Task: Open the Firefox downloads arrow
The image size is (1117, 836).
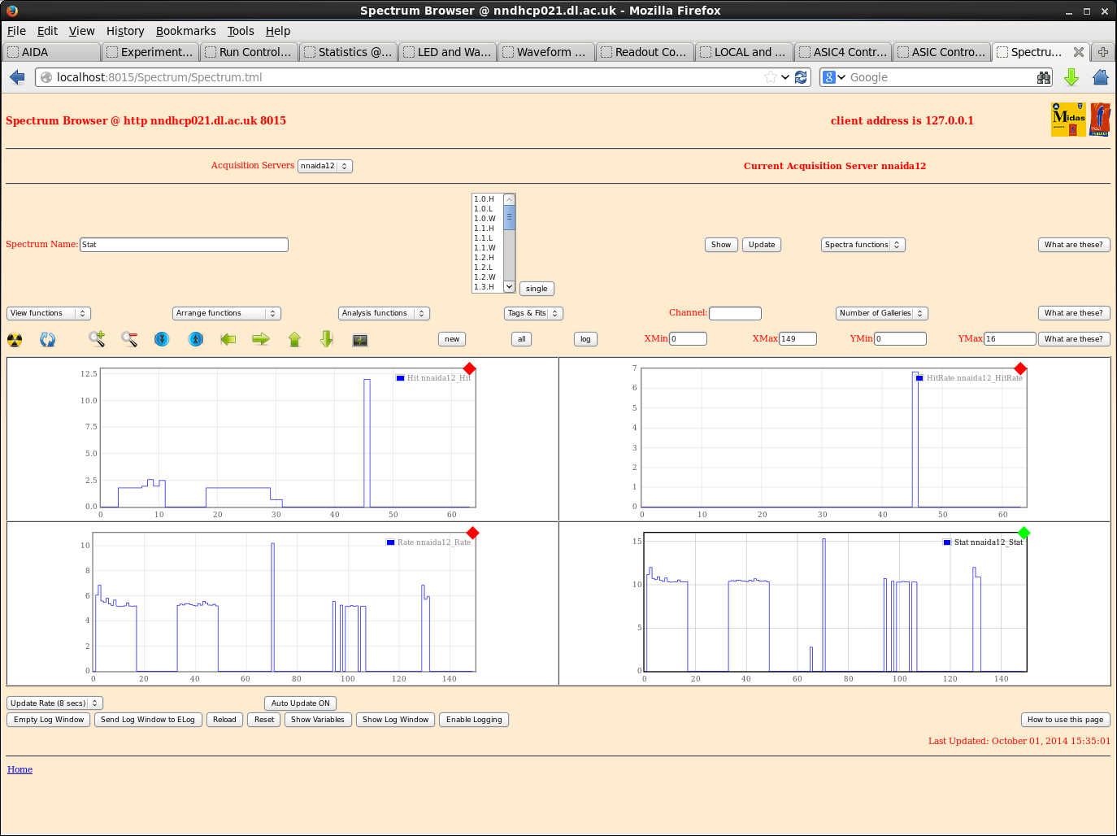Action: tap(1071, 77)
